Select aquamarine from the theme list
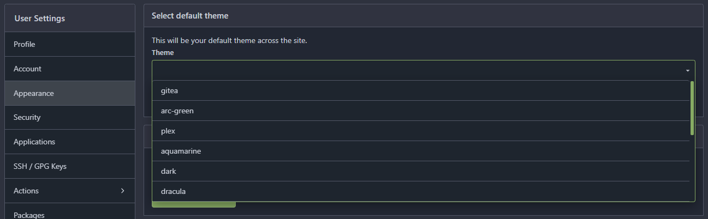Image resolution: width=708 pixels, height=219 pixels. [181, 151]
